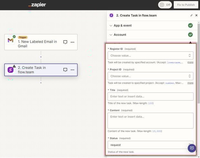Toggle the Zap On/Off switch

click(165, 5)
